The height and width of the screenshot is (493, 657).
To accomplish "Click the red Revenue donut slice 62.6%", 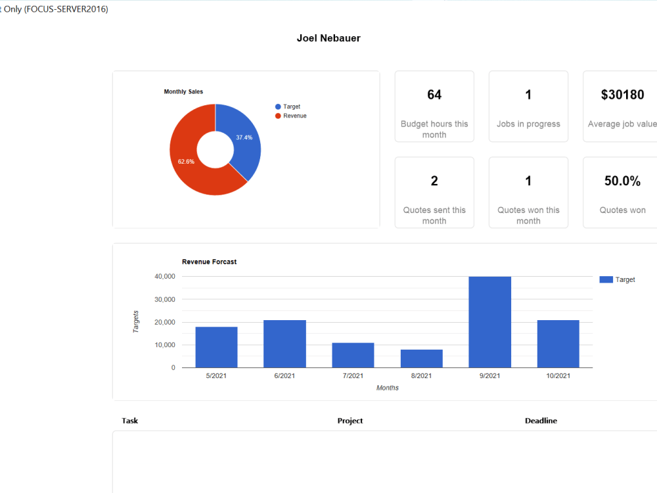I will 187,162.
